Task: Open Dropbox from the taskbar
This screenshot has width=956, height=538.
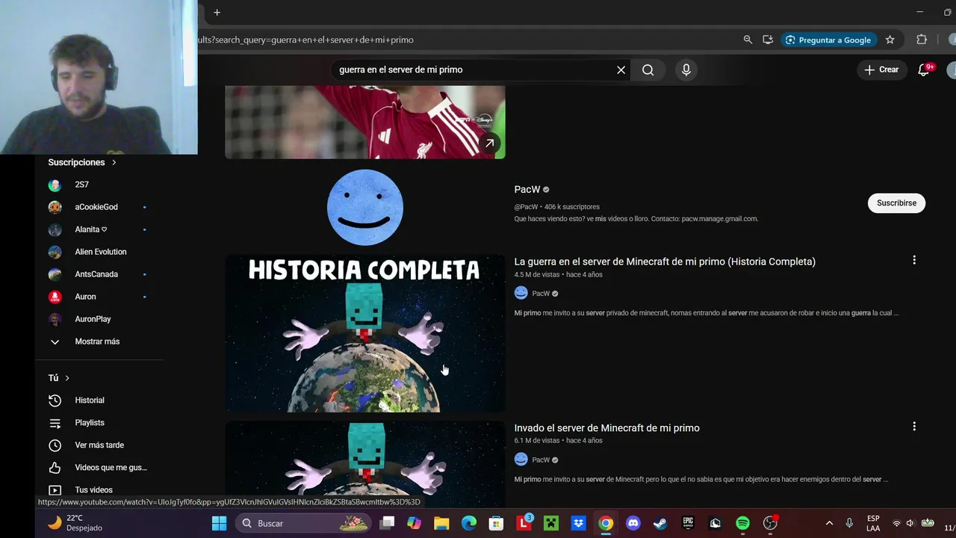Action: click(578, 524)
